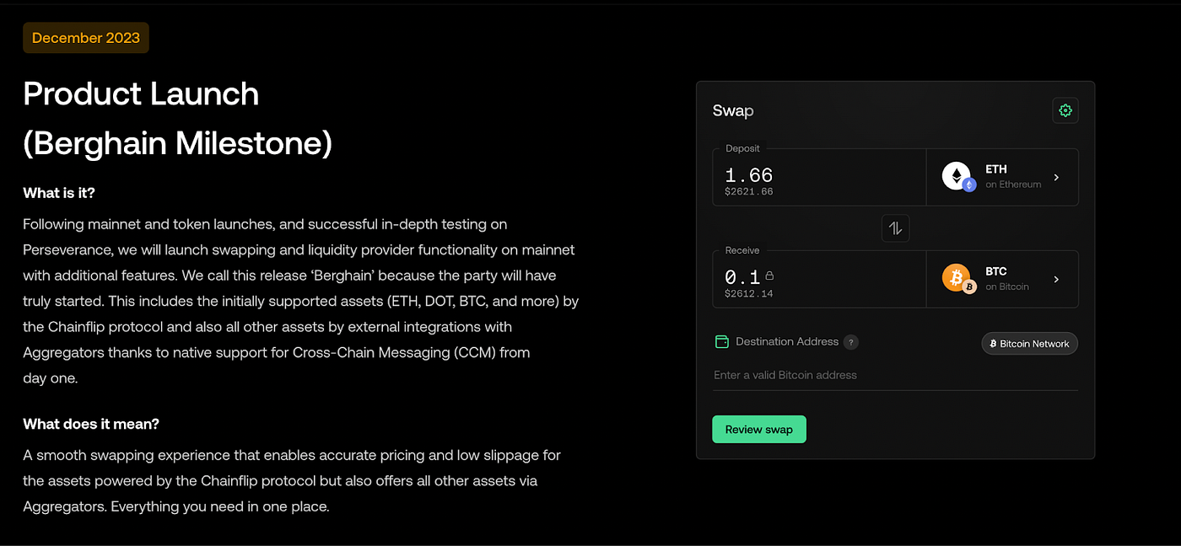This screenshot has height=546, width=1181.
Task: Click the Review swap button
Action: (758, 429)
